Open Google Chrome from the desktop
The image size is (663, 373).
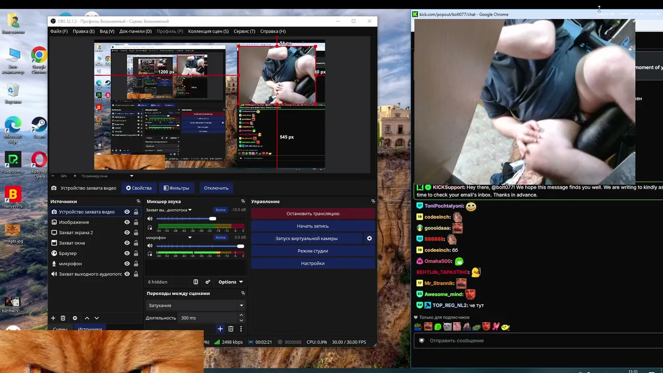[x=39, y=61]
